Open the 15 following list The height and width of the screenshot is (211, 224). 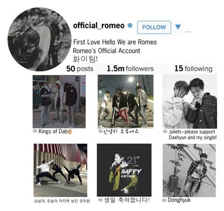[193, 69]
